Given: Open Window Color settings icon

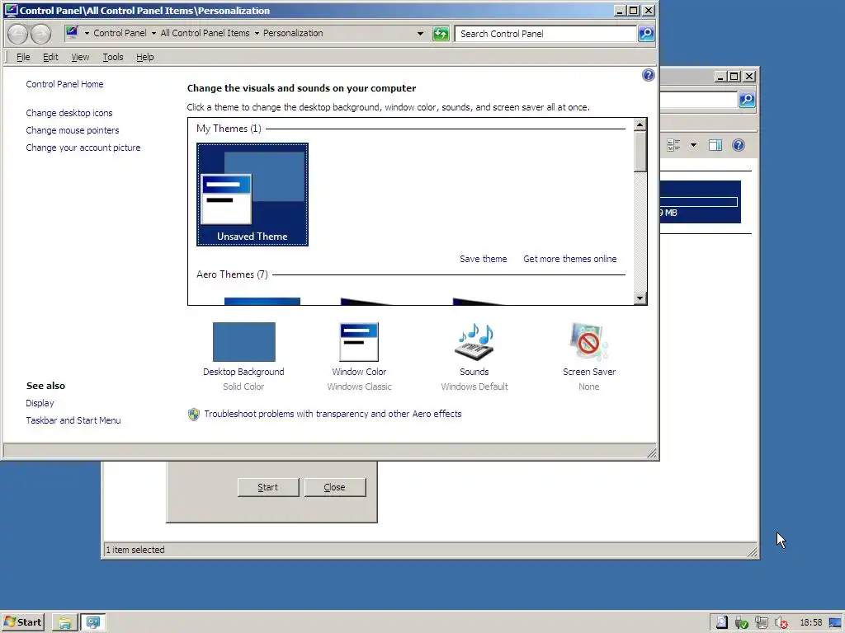Looking at the screenshot, I should 359,342.
